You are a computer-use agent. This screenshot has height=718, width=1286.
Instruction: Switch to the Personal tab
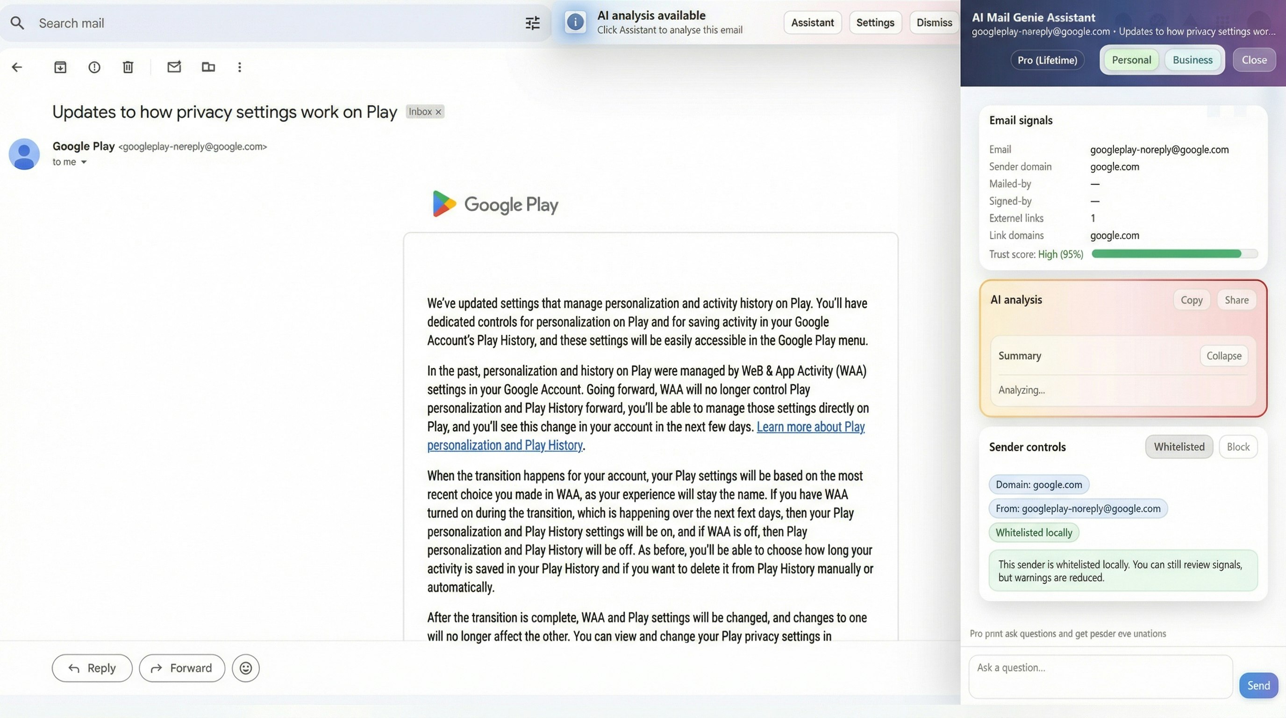tap(1130, 59)
